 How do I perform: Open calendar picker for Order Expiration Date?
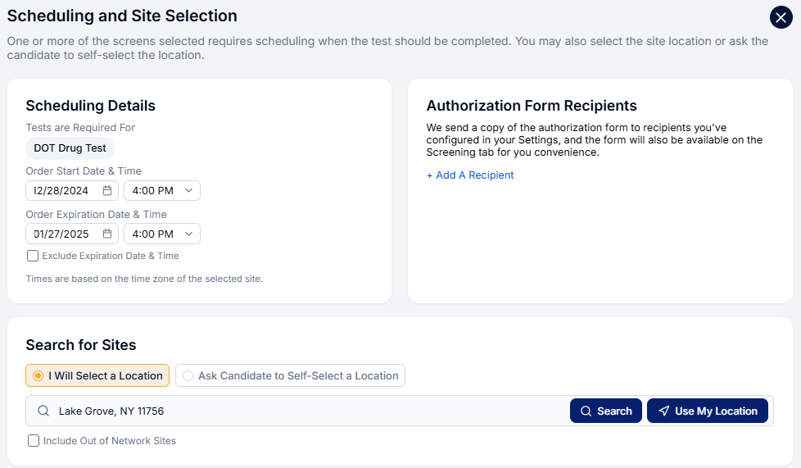[x=107, y=234]
